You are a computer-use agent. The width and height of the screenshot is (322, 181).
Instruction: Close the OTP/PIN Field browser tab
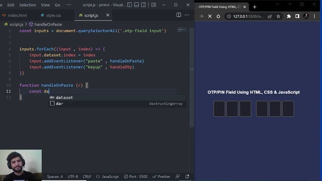(245, 7)
